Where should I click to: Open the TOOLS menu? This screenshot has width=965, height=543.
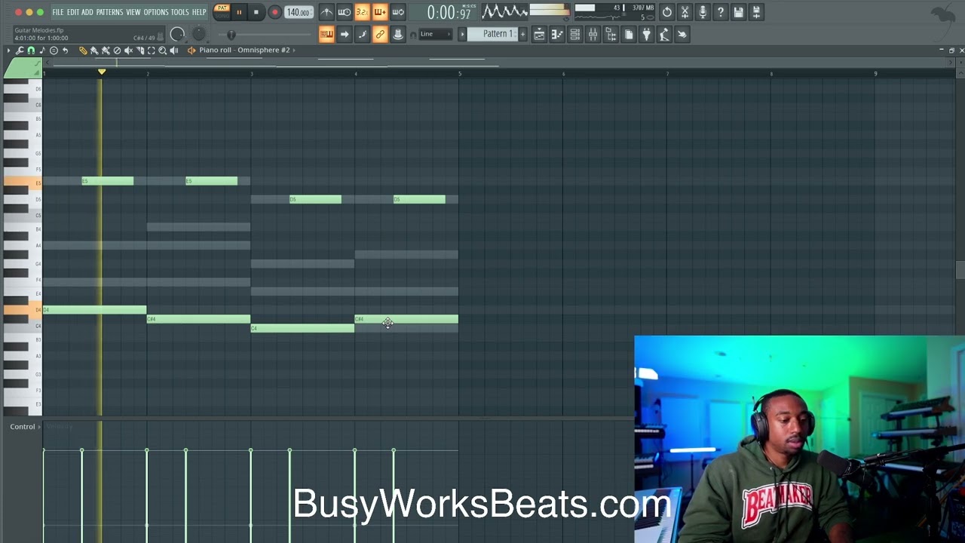(179, 12)
